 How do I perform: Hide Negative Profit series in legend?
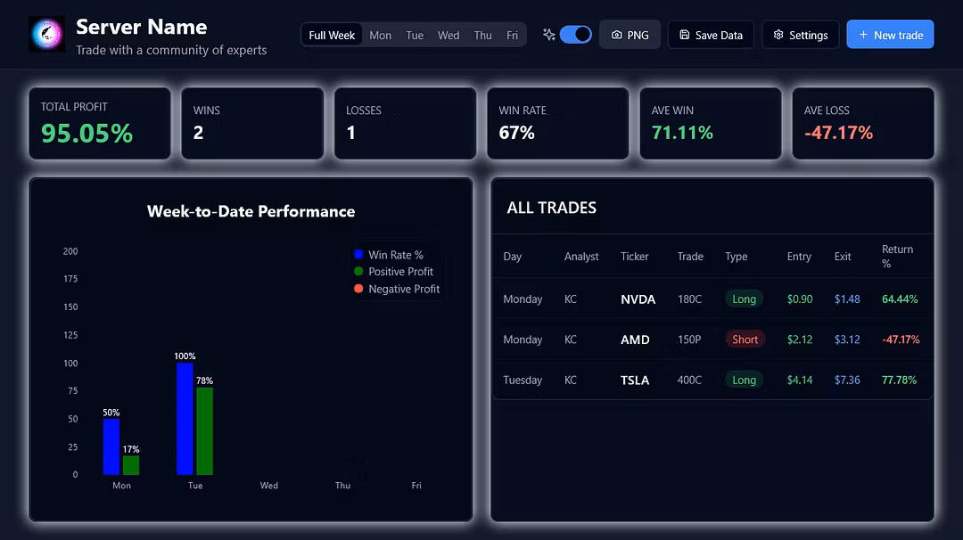click(x=396, y=289)
